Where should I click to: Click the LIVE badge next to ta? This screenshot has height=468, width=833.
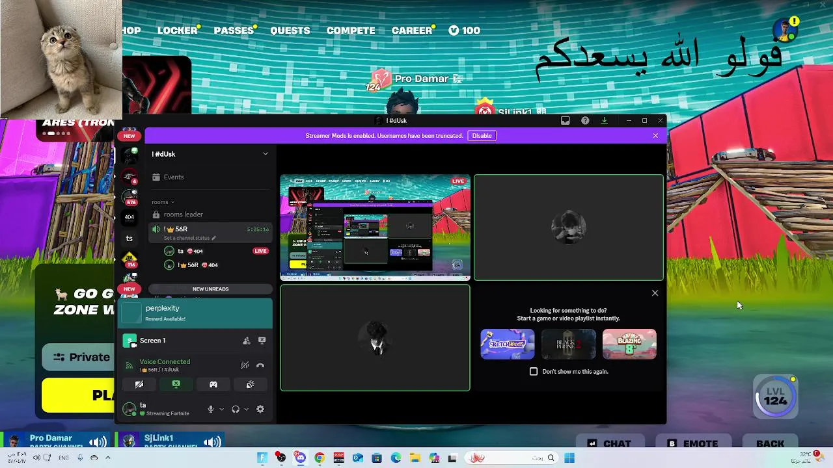[x=260, y=251]
